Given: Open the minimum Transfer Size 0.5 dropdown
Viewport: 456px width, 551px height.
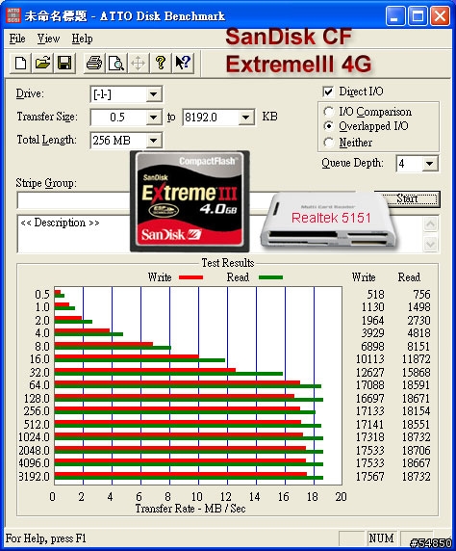Looking at the screenshot, I should pyautogui.click(x=153, y=117).
